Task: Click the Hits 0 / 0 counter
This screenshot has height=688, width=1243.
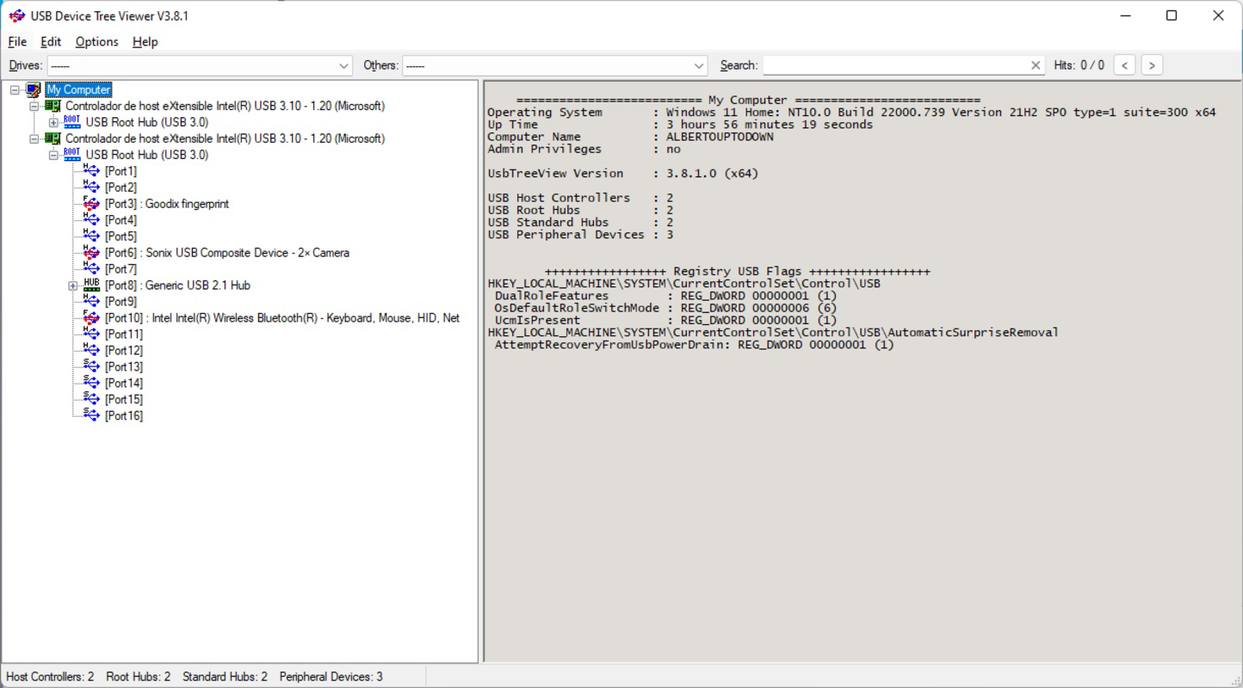Action: point(1079,65)
